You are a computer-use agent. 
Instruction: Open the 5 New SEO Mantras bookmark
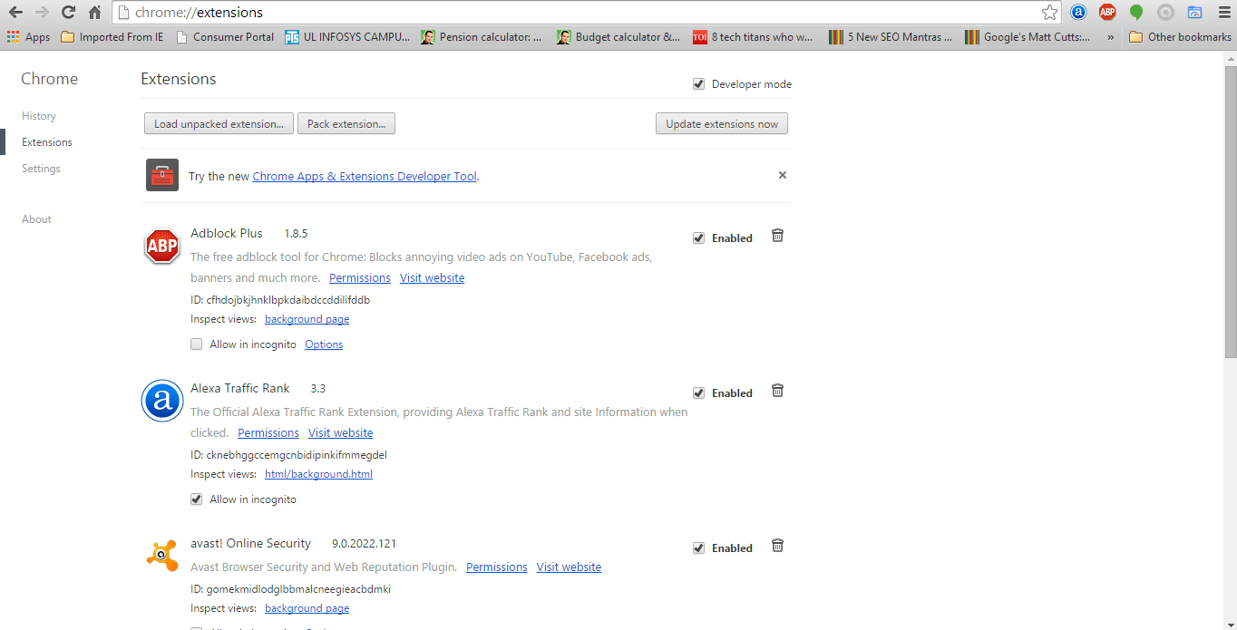tap(891, 37)
